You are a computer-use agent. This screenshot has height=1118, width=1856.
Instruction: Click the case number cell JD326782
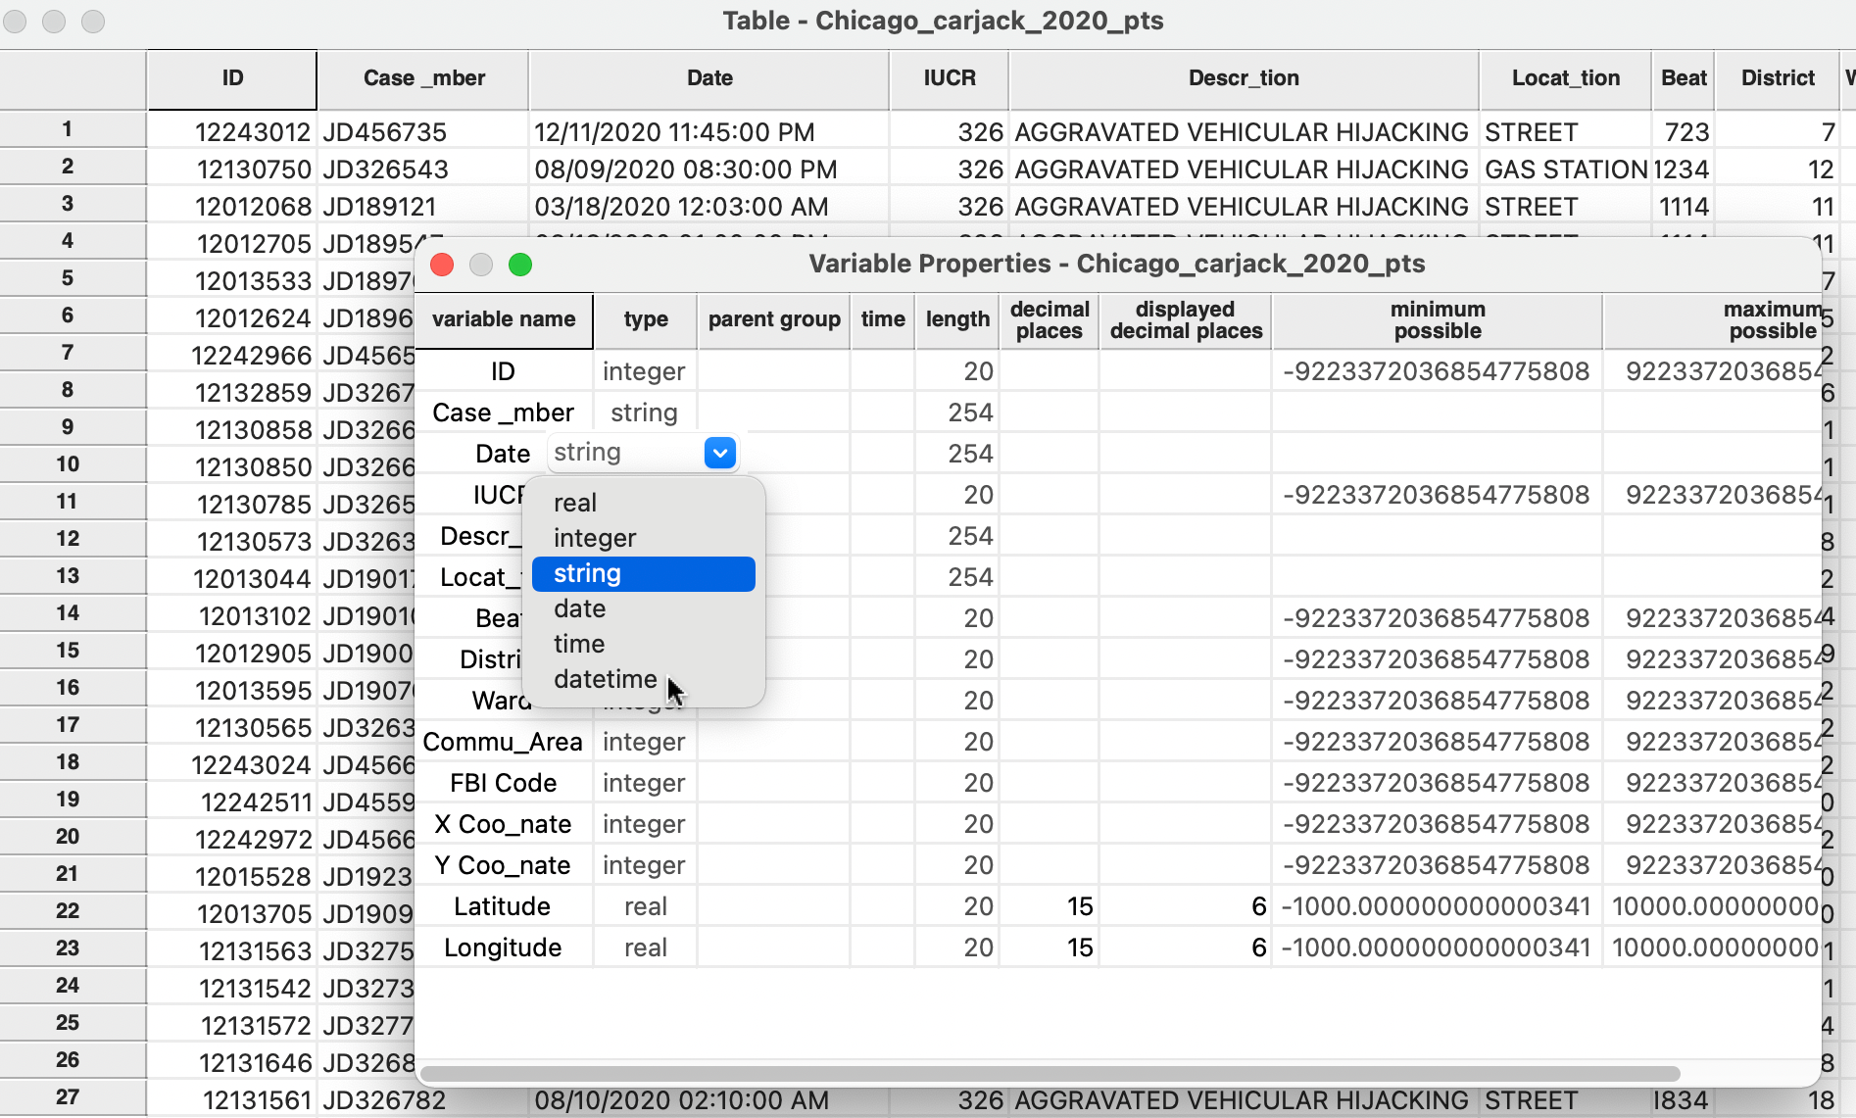(x=423, y=1100)
